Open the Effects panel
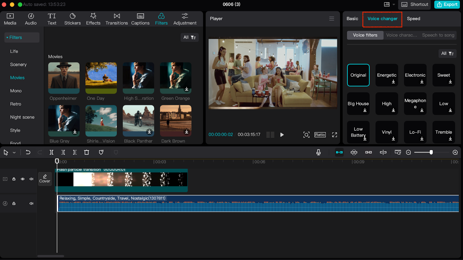This screenshot has width=463, height=260. 93,19
